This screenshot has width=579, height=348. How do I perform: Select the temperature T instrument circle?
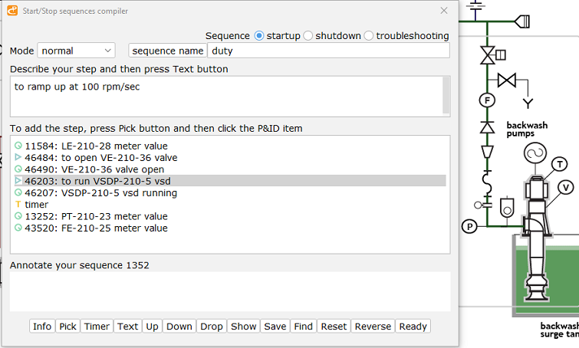click(x=560, y=164)
